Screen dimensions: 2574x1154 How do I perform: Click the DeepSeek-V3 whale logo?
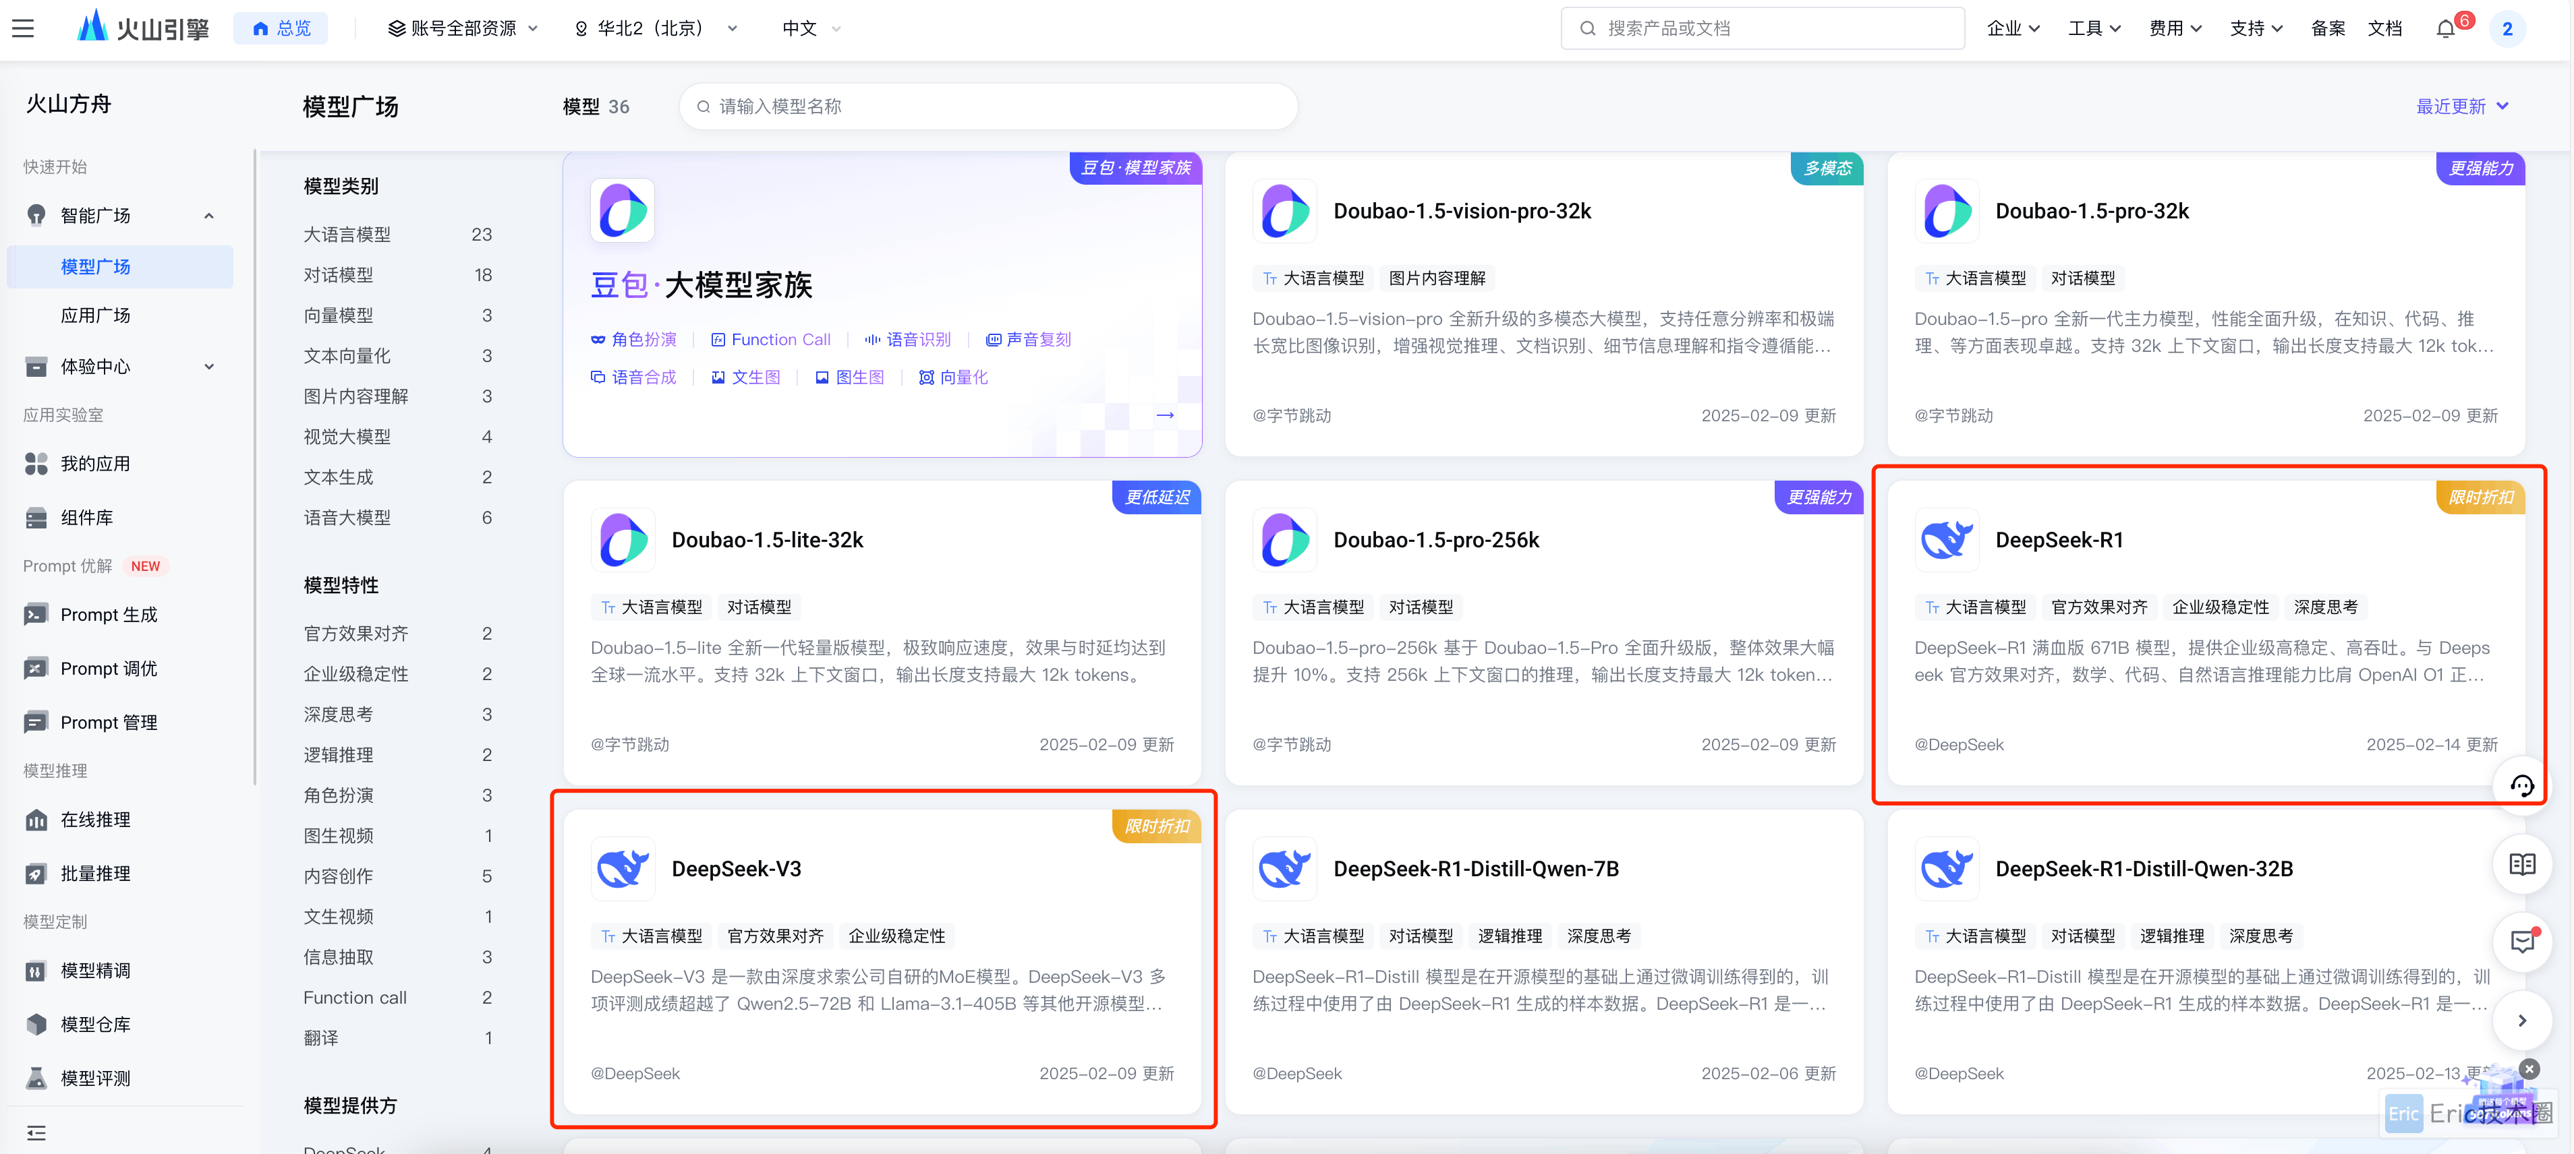tap(623, 868)
